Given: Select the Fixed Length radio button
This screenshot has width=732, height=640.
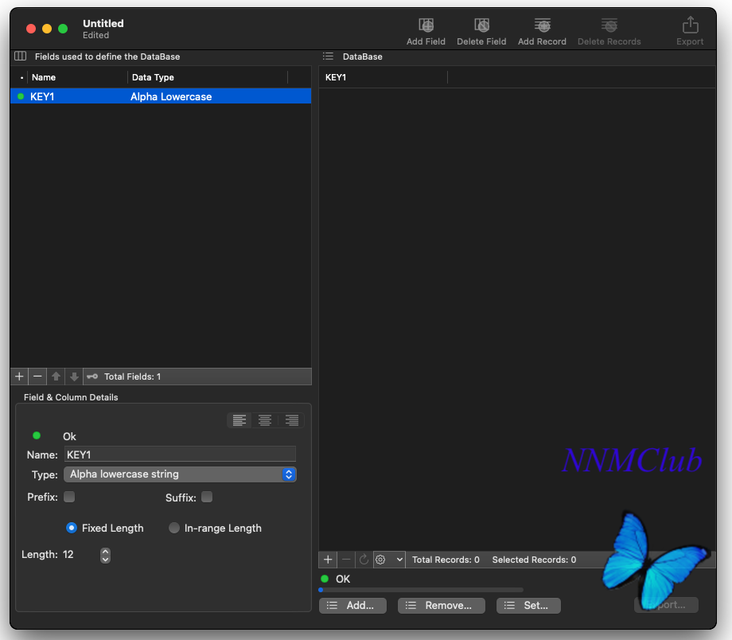Looking at the screenshot, I should point(72,528).
